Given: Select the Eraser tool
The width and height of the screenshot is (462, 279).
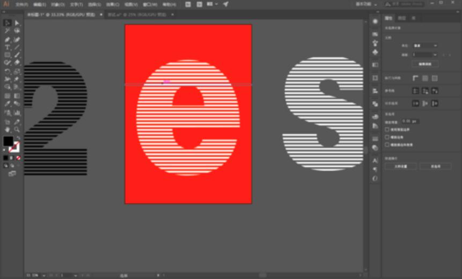Looking at the screenshot, I should [x=17, y=62].
